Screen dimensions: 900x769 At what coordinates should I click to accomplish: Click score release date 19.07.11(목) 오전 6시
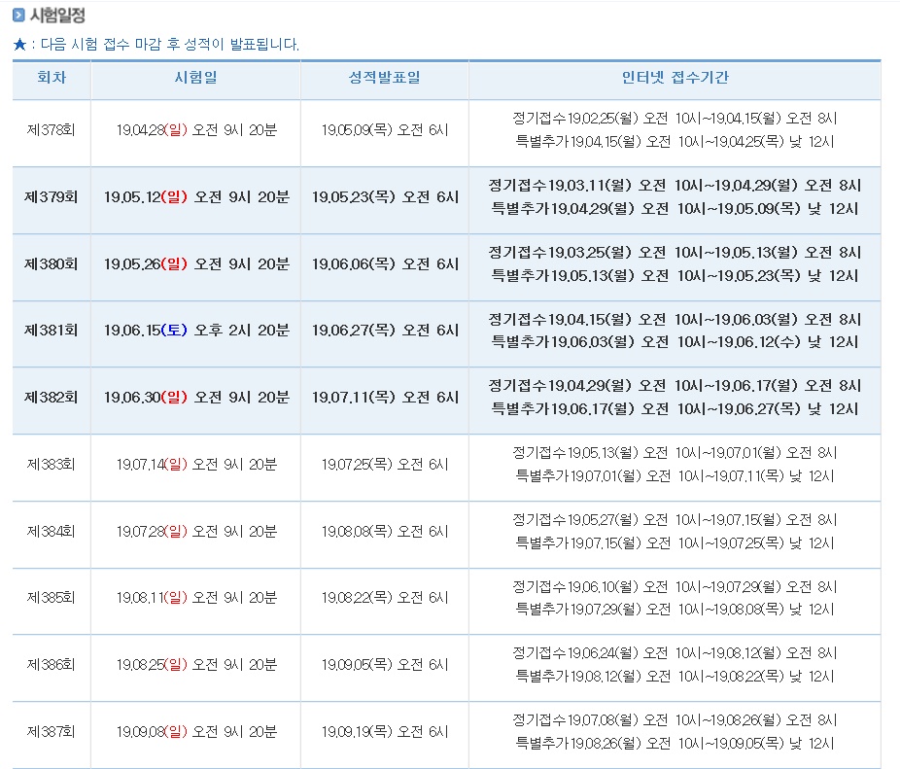[x=385, y=398]
